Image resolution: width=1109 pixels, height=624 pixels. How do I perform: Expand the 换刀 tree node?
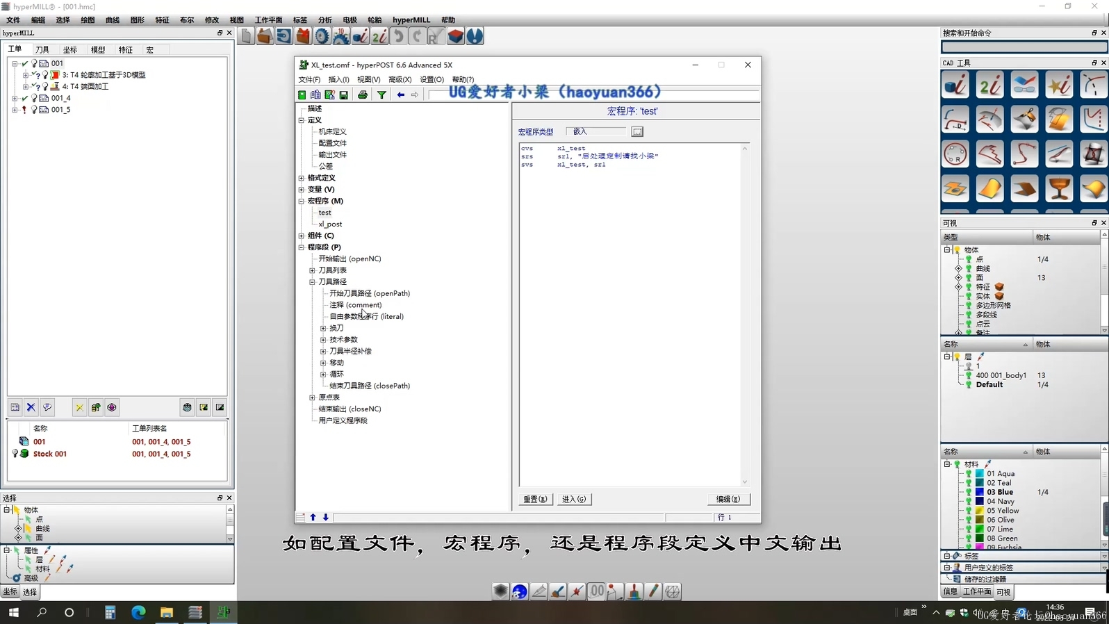pos(324,328)
